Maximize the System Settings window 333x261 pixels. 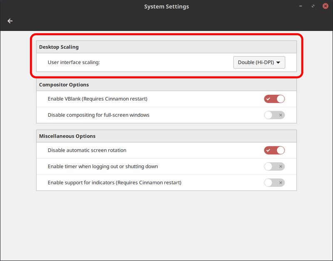[313, 6]
